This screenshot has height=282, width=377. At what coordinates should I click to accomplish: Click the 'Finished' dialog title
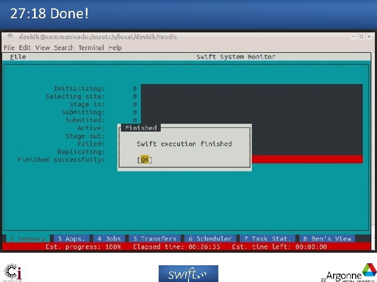tap(141, 128)
